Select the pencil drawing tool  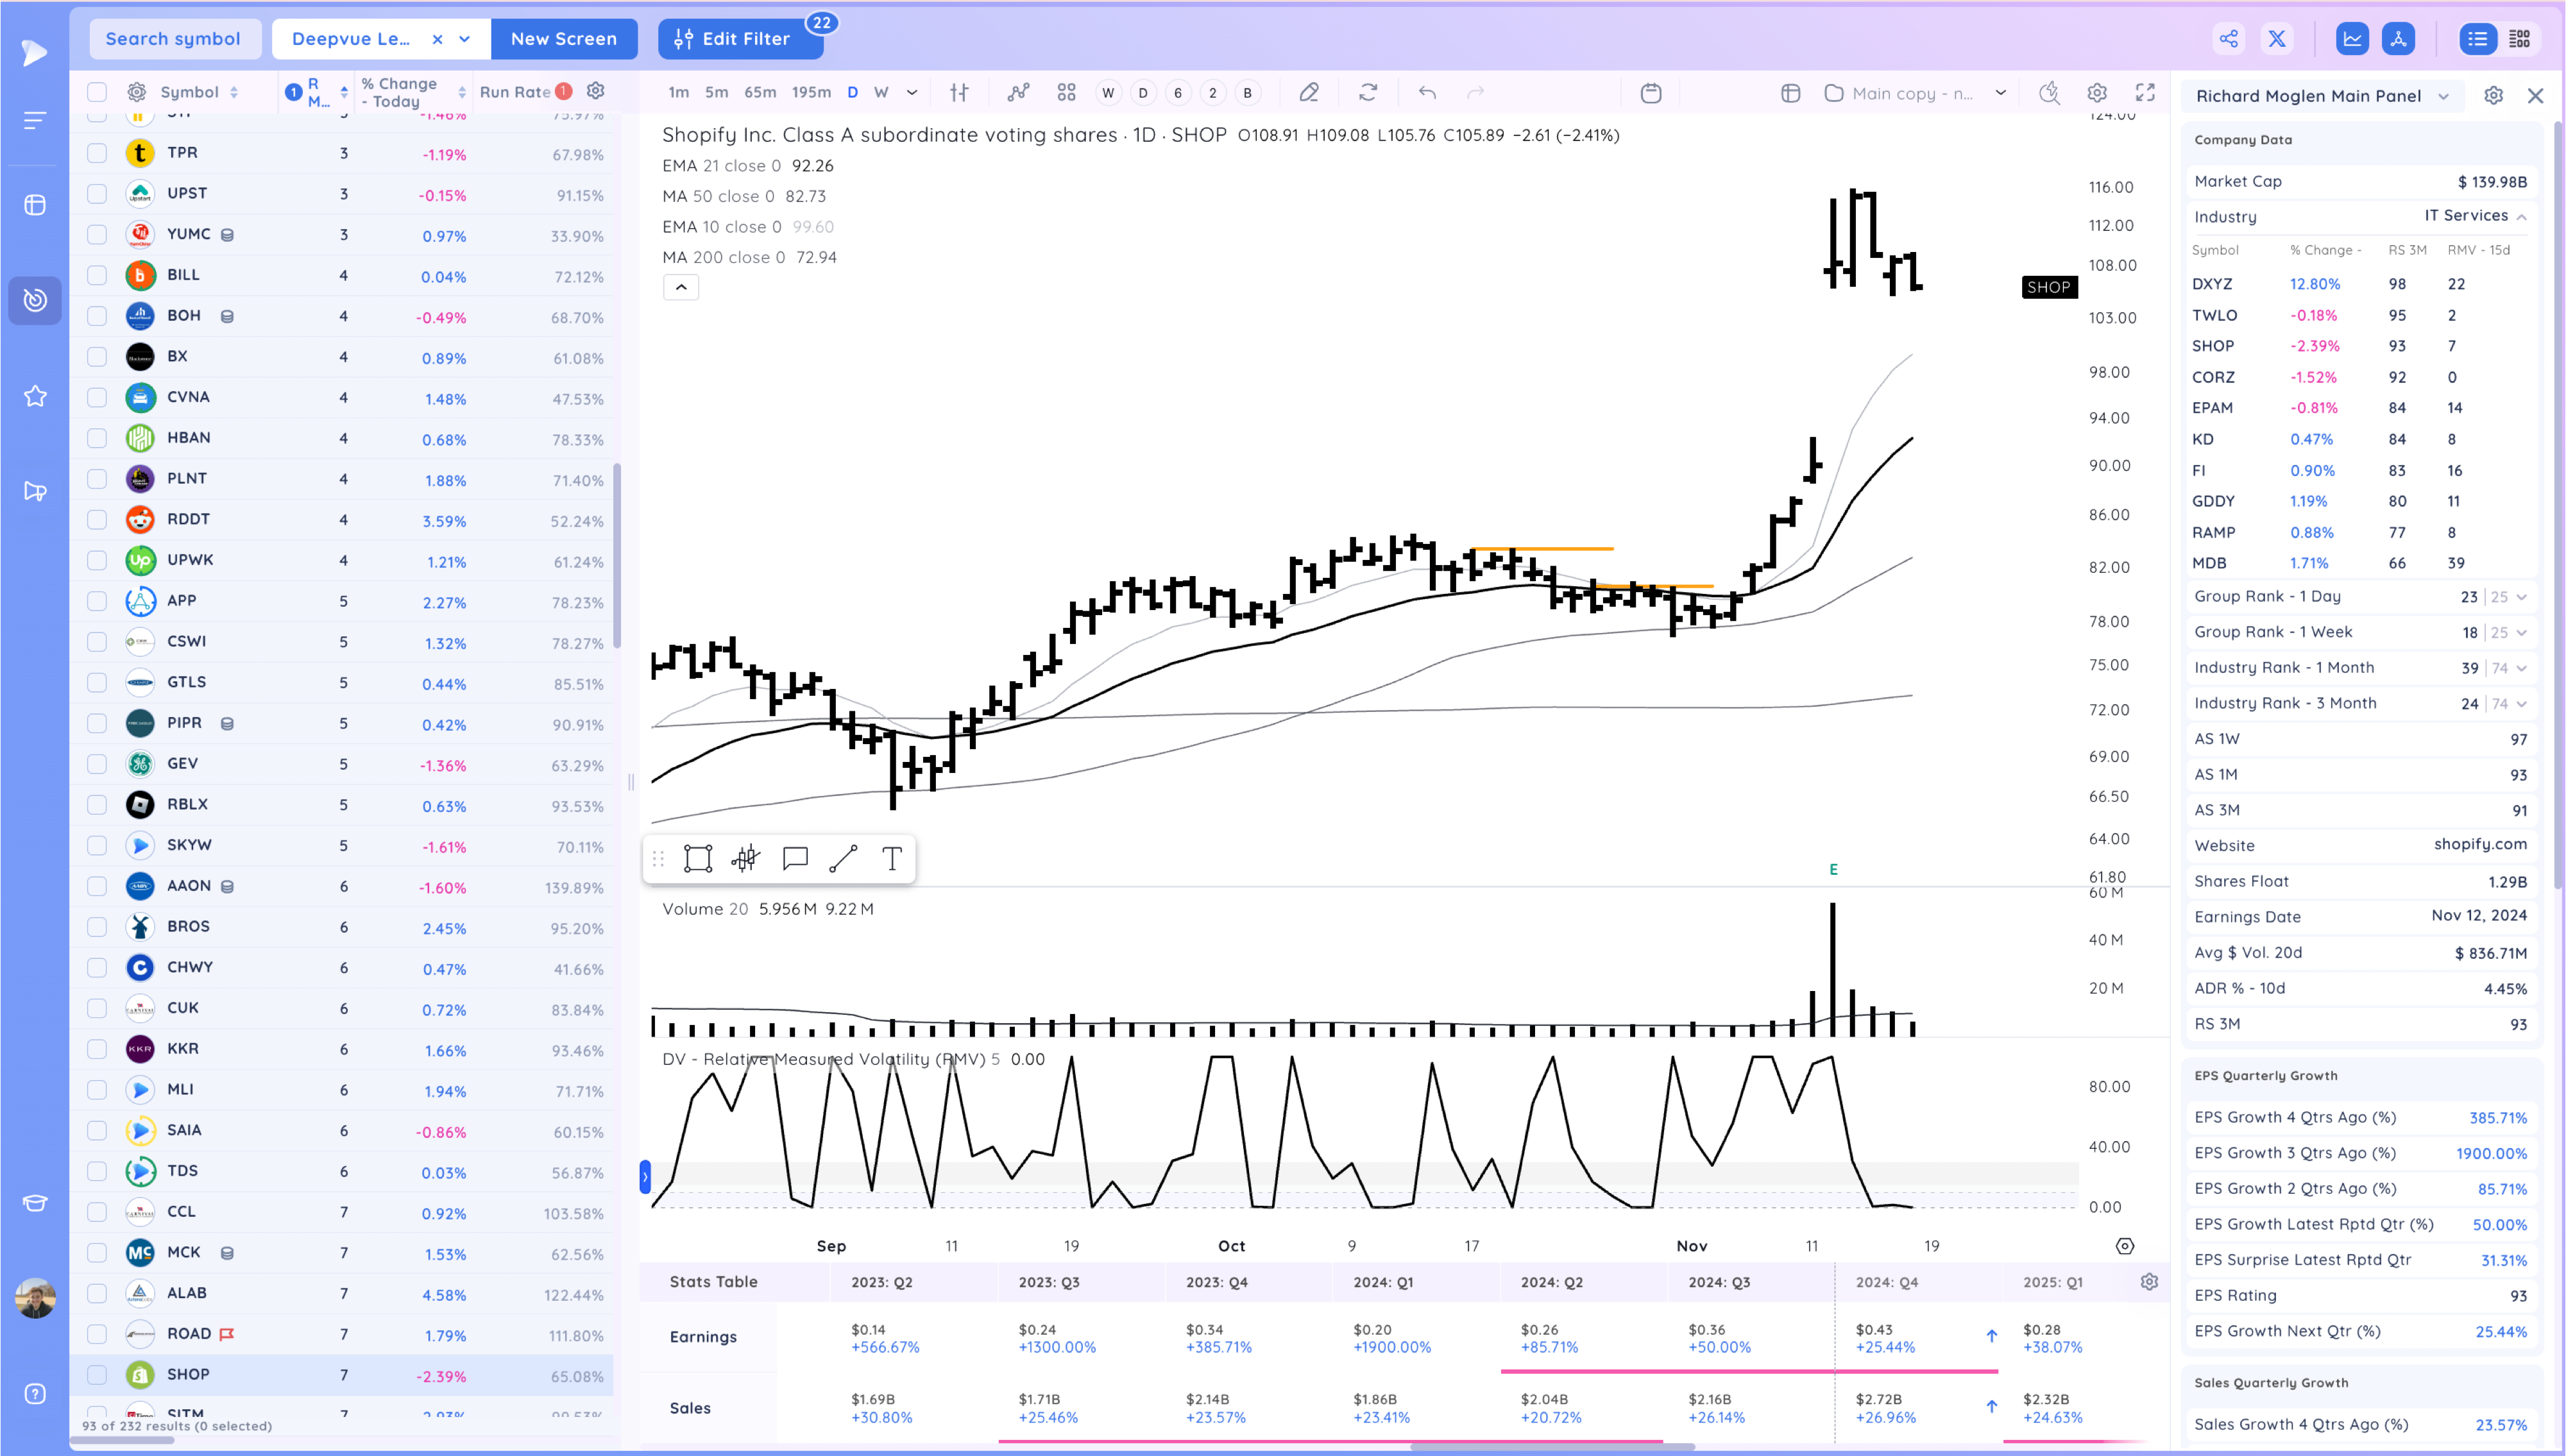pos(1308,93)
